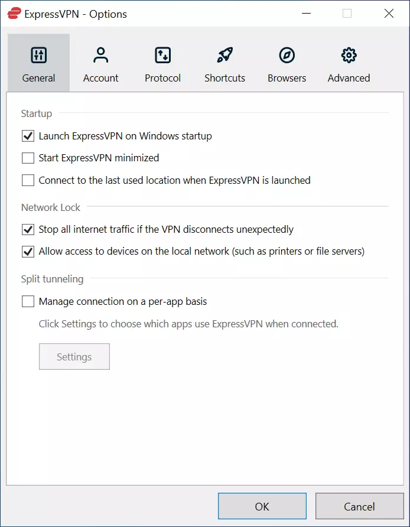Click the Advanced gear icon
Screen dimensions: 410x527
[349, 56]
